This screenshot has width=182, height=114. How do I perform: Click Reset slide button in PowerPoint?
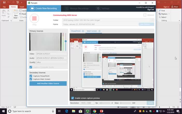(23, 14)
